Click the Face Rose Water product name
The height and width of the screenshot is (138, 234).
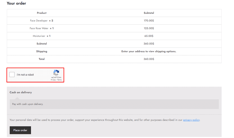coord(39,28)
